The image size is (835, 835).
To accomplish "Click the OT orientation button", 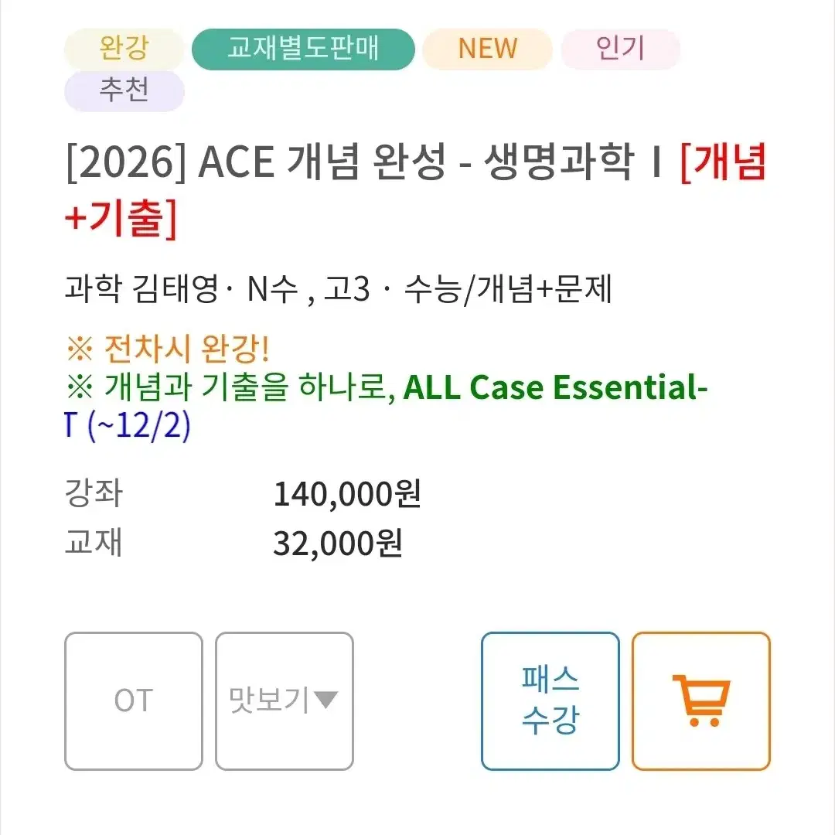I will click(x=134, y=700).
